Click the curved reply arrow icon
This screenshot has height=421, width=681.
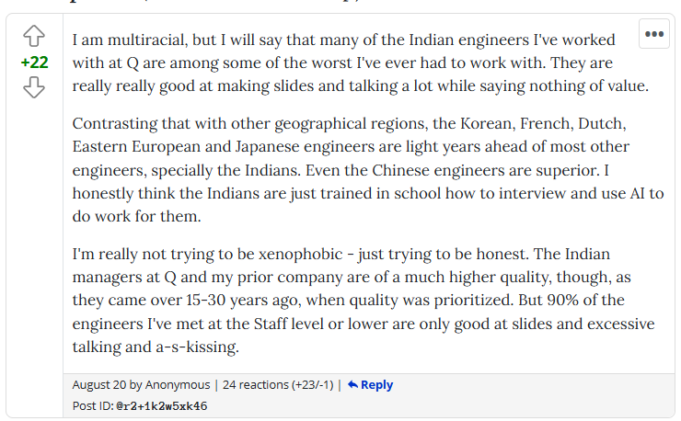coord(352,385)
